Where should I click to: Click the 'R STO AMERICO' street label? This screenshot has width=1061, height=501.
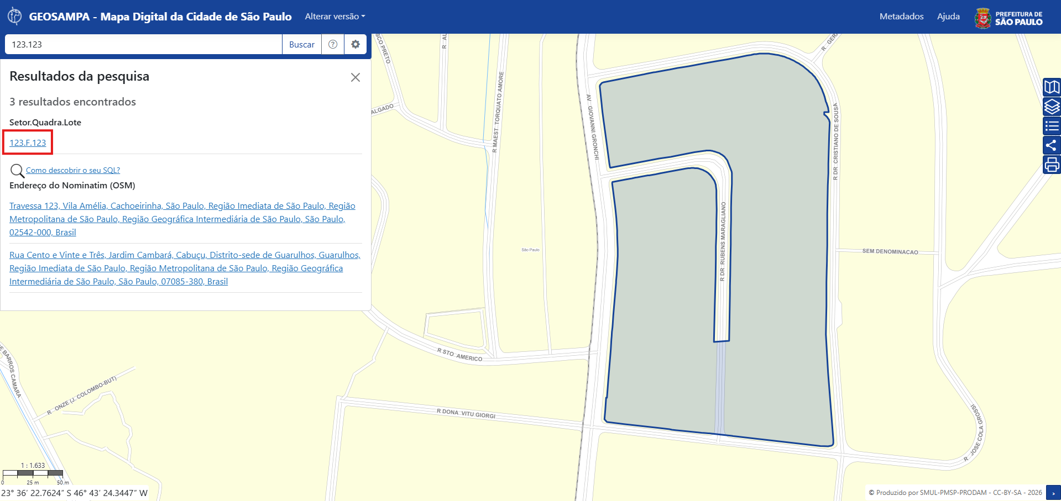coord(459,355)
